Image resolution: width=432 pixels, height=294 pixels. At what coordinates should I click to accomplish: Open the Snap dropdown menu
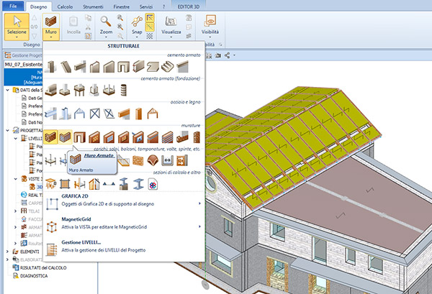(137, 37)
